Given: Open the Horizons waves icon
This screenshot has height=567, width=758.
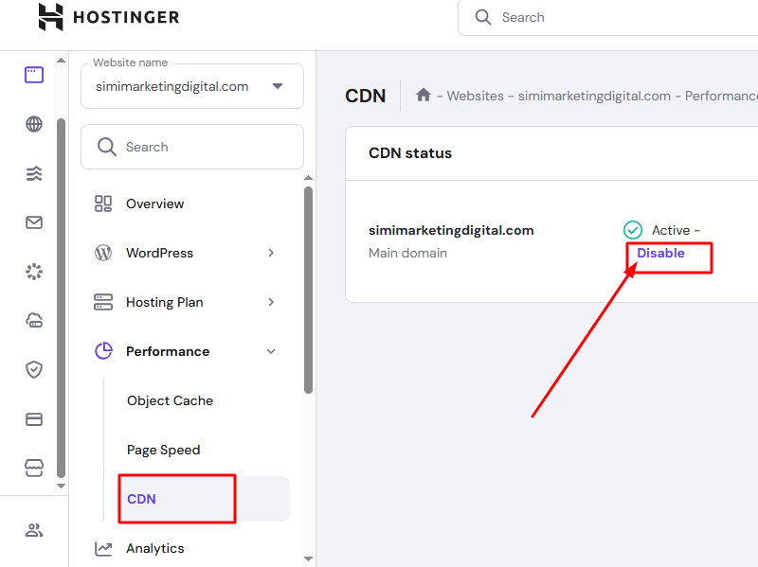Looking at the screenshot, I should pos(34,173).
